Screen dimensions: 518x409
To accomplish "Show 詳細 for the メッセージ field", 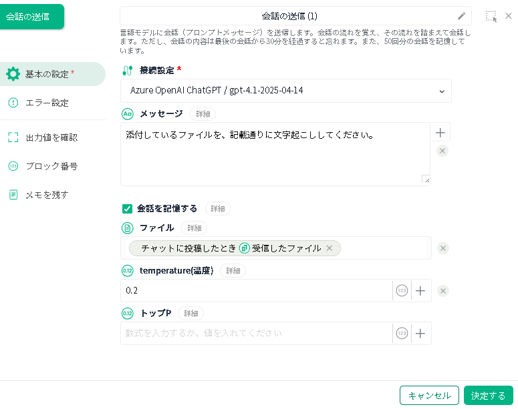I will (203, 114).
